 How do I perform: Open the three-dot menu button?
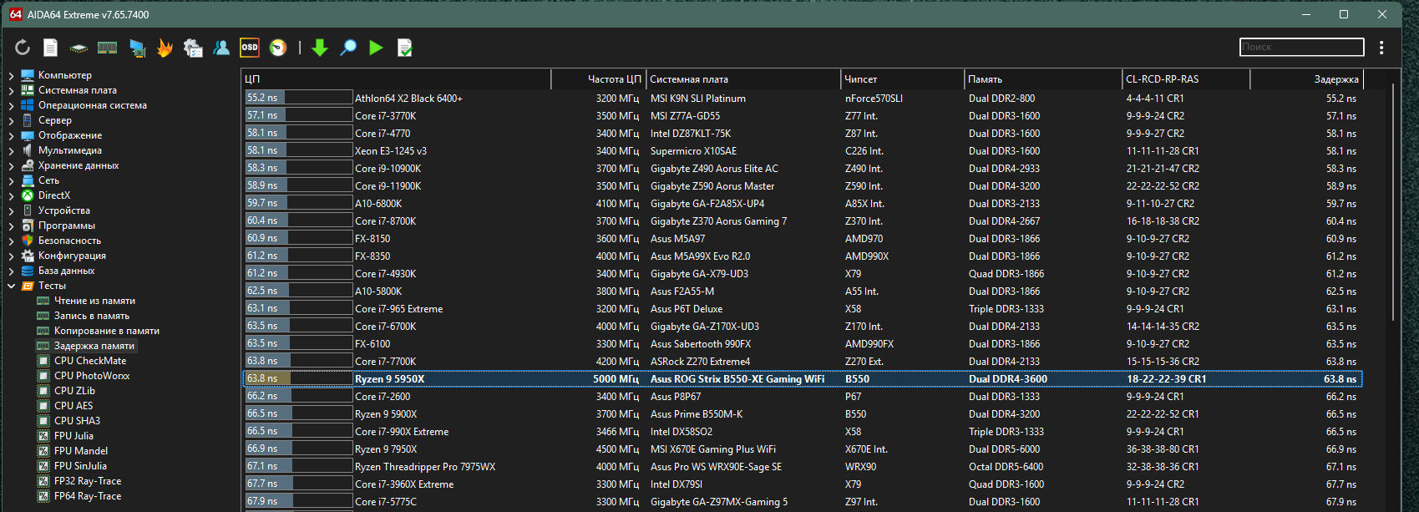coord(1381,48)
